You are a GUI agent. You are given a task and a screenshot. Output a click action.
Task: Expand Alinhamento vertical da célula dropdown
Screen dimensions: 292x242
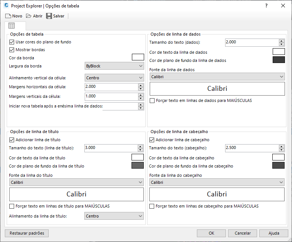tap(114, 78)
